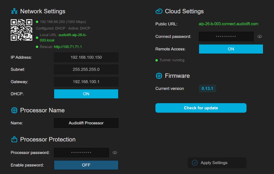Open the audiolift-aip-26-b-003.local link
This screenshot has width=274, height=174.
coord(63,37)
